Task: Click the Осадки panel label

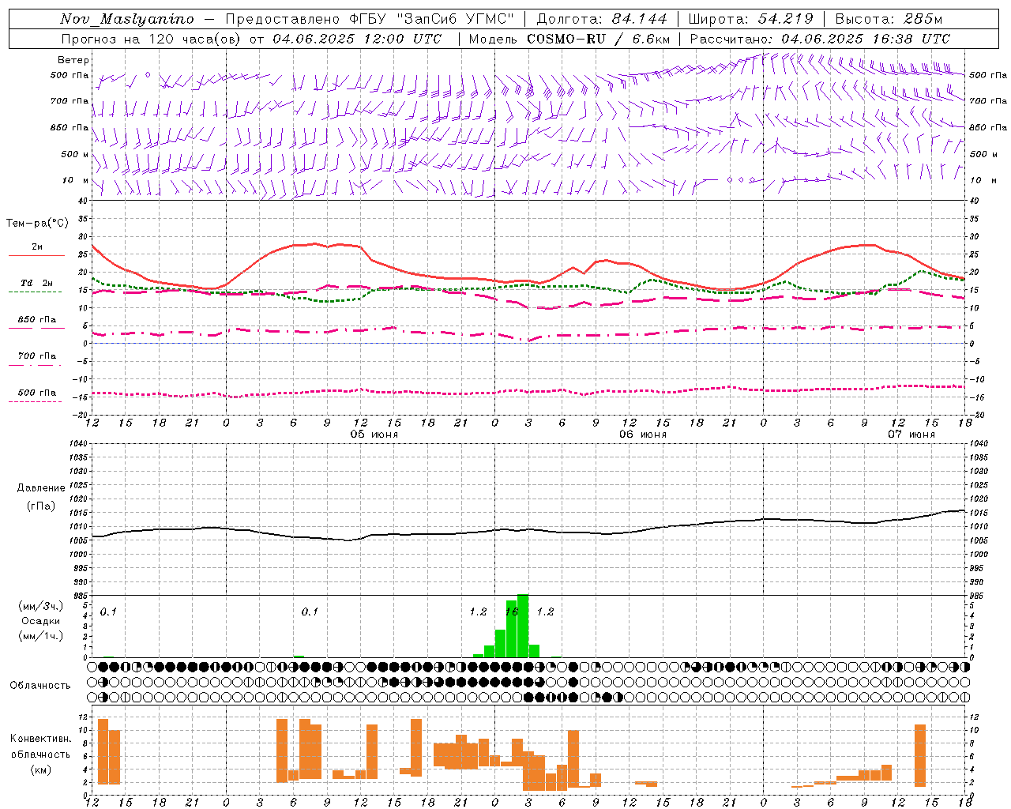Action: [41, 621]
